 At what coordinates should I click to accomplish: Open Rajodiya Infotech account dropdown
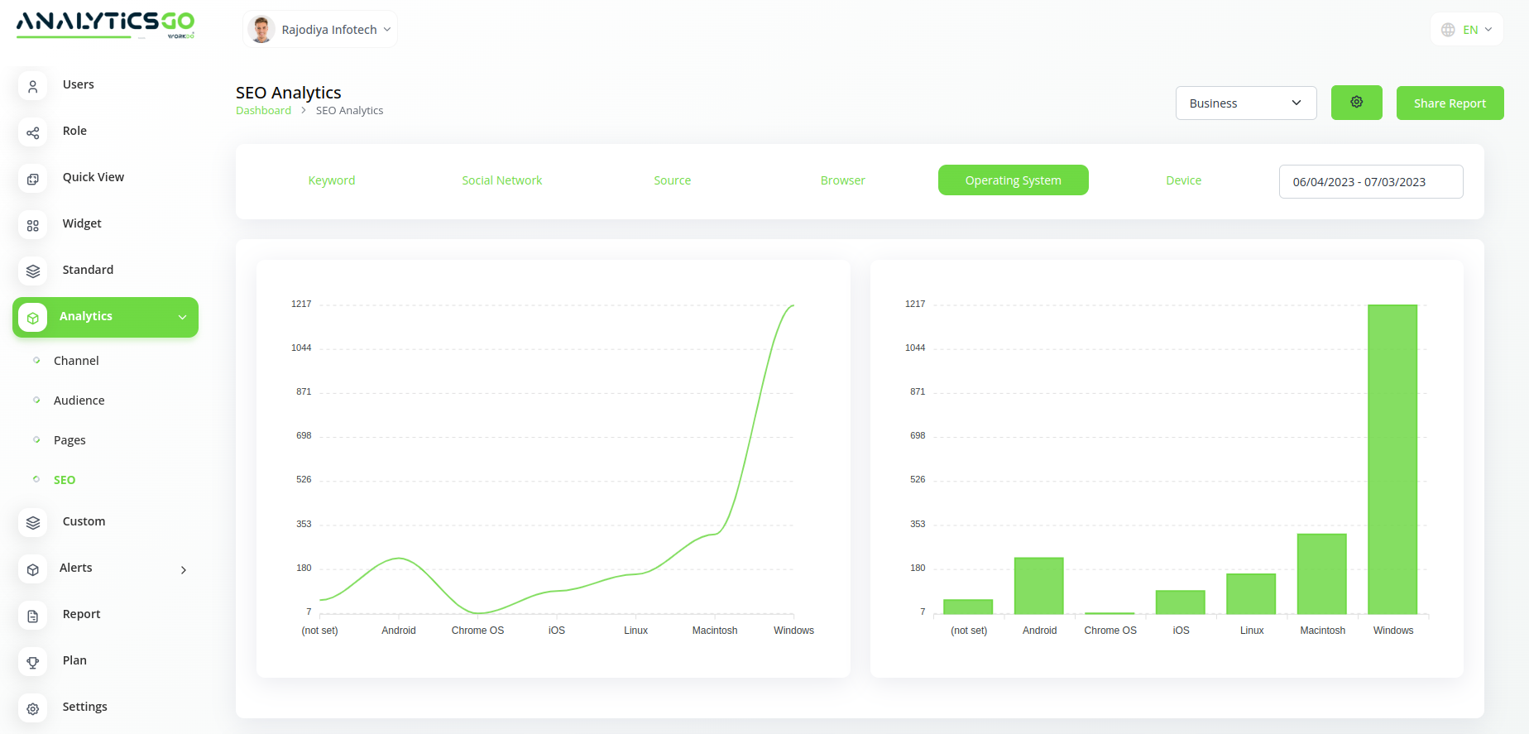click(x=320, y=30)
